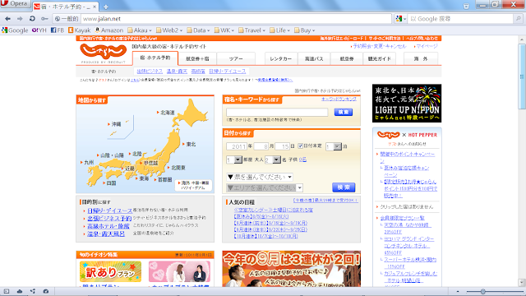The height and width of the screenshot is (296, 526).
Task: Adjust the zoom slider in status bar
Action: pyautogui.click(x=482, y=291)
